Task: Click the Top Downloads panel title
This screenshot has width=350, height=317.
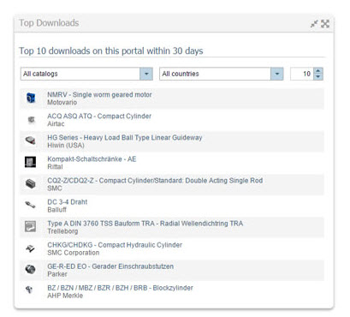Action: [49, 23]
